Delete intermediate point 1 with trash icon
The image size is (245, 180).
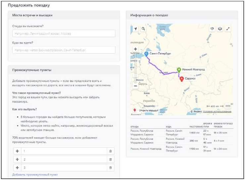[x=111, y=151]
